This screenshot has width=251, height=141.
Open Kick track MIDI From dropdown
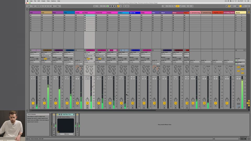tap(47, 54)
